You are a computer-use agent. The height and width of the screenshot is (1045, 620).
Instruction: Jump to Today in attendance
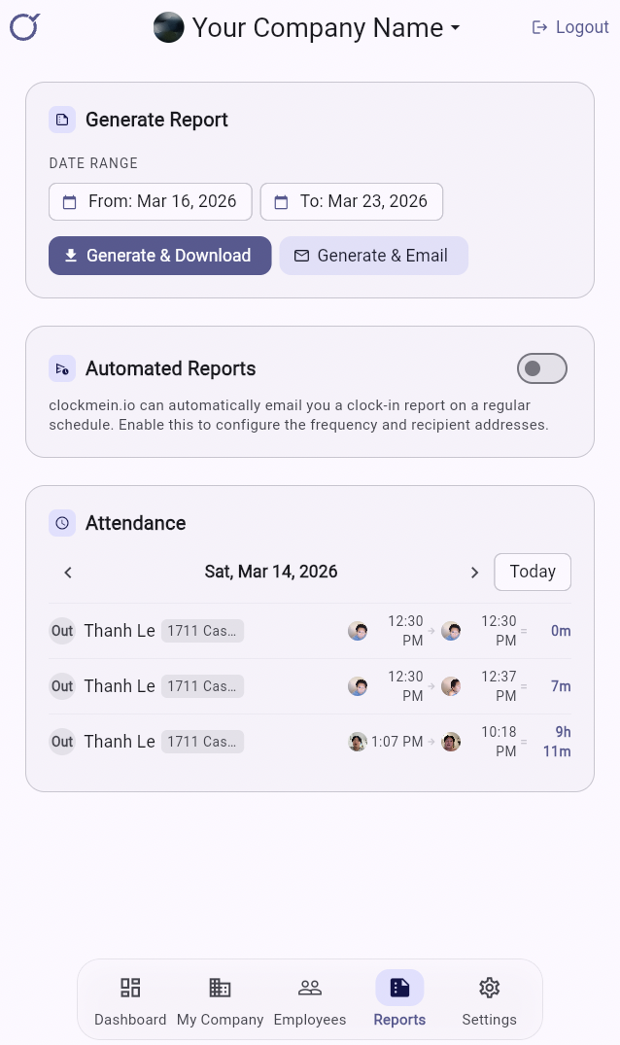(533, 572)
